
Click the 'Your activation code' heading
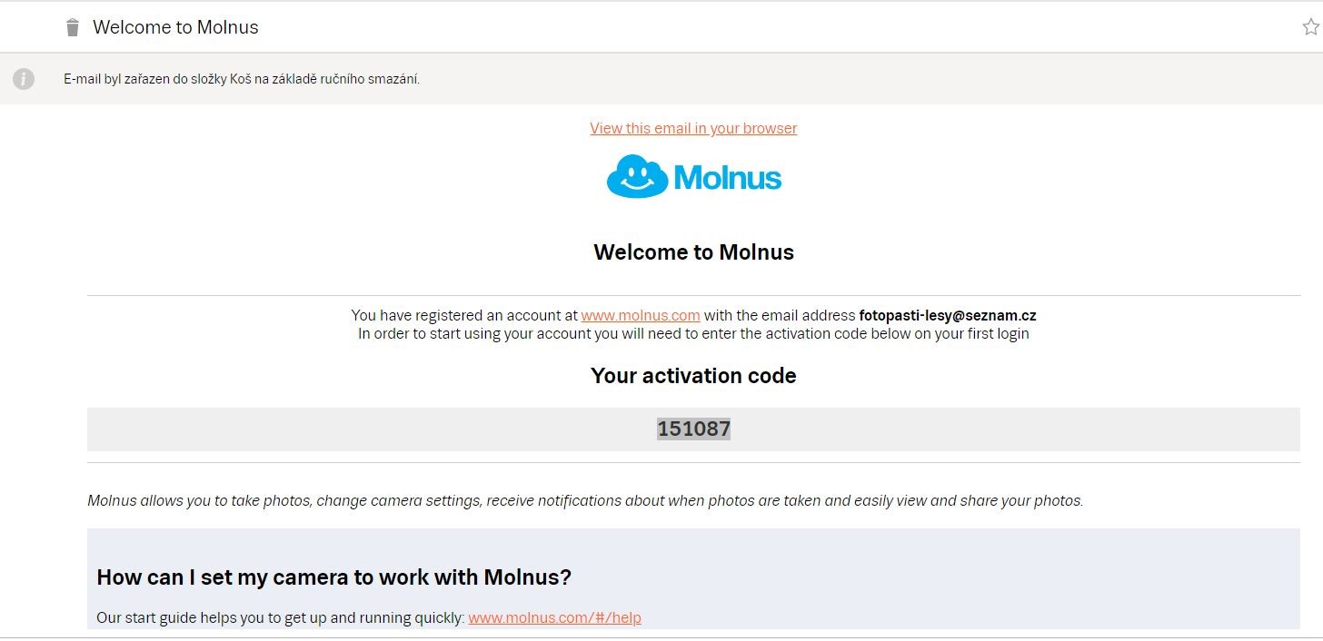pyautogui.click(x=693, y=376)
